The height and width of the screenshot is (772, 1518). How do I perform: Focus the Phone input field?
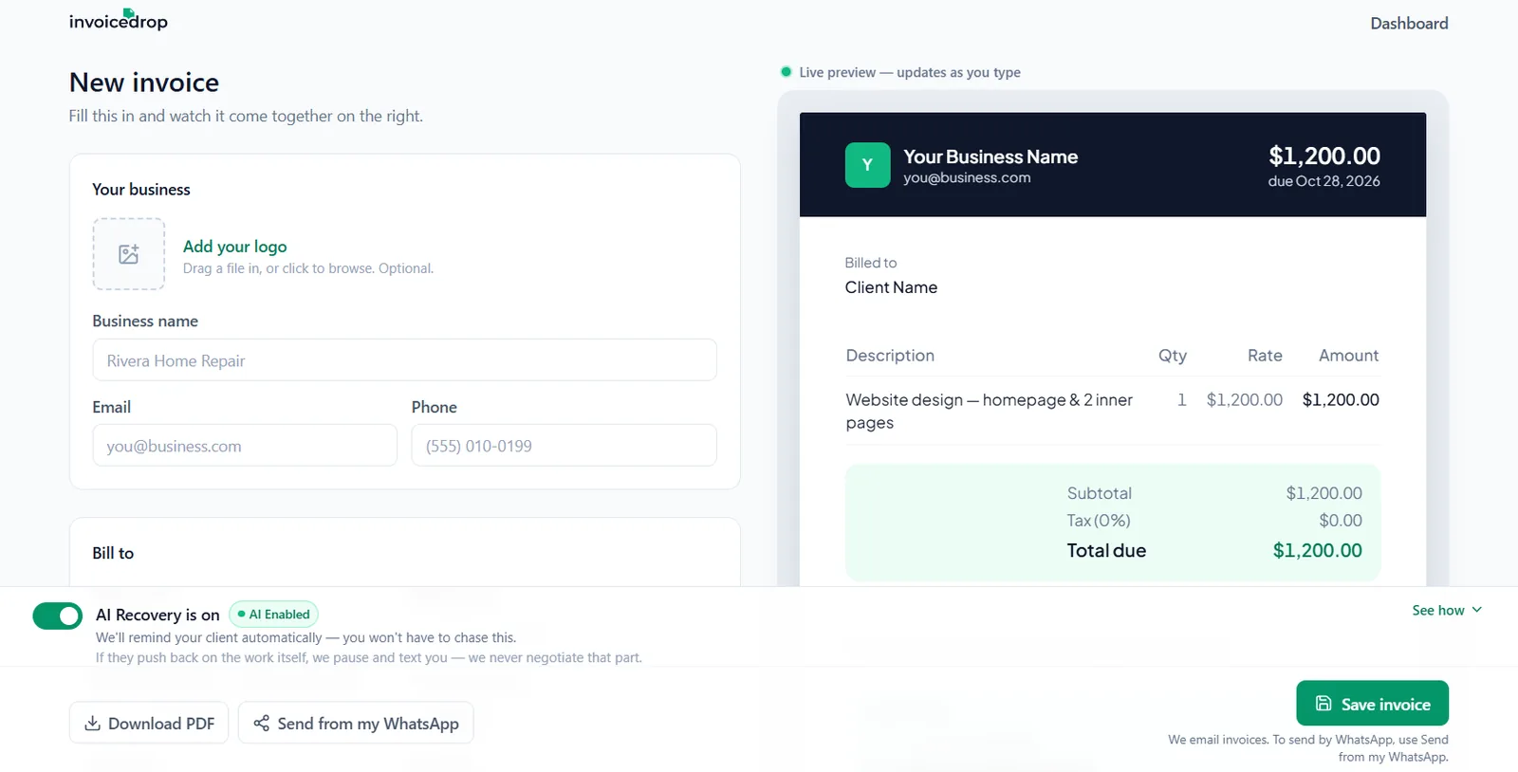564,446
